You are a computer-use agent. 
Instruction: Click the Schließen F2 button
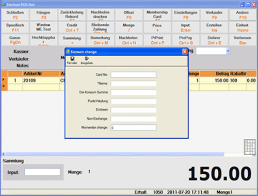coord(15,15)
